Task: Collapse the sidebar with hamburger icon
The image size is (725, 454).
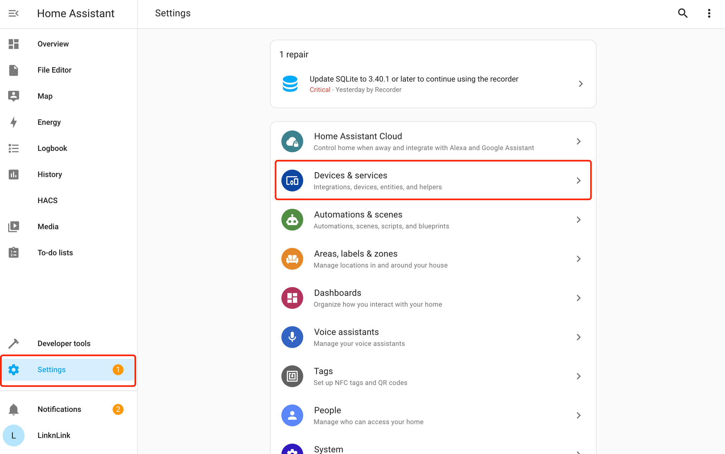Action: click(x=13, y=14)
